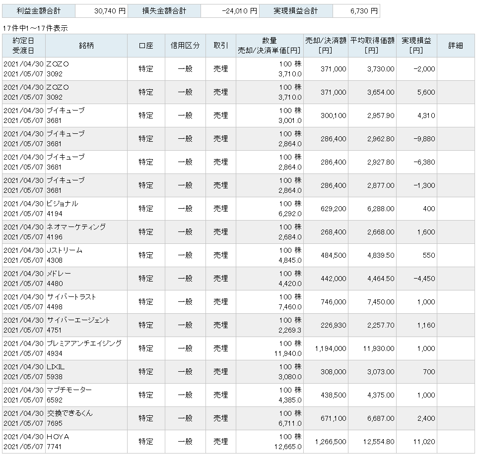
Task: Click the 実現損益合計 value 6,730 円
Action: pos(356,11)
